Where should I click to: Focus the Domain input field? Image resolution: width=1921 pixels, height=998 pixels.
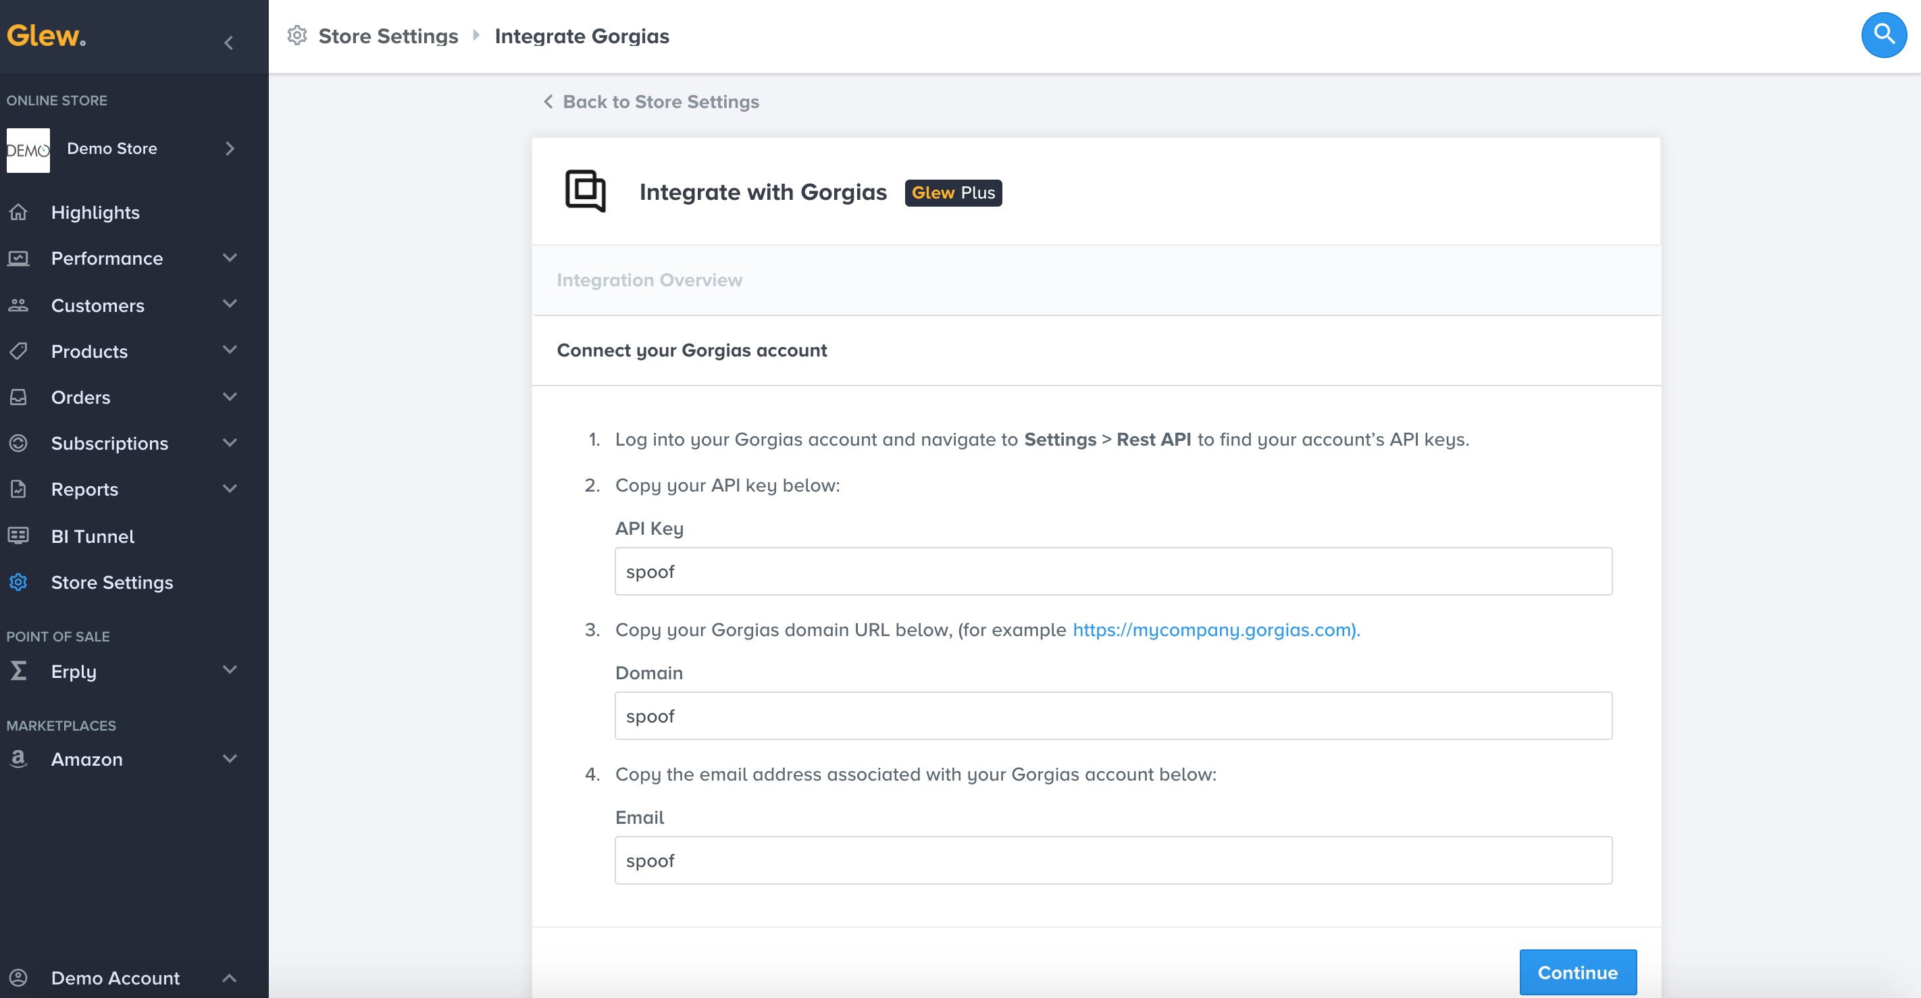[1112, 716]
